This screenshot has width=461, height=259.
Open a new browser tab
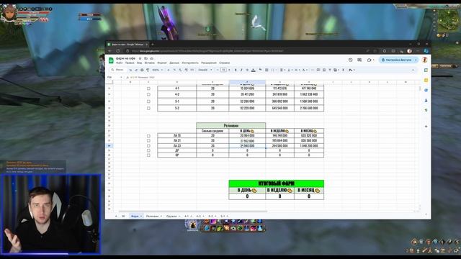click(153, 45)
